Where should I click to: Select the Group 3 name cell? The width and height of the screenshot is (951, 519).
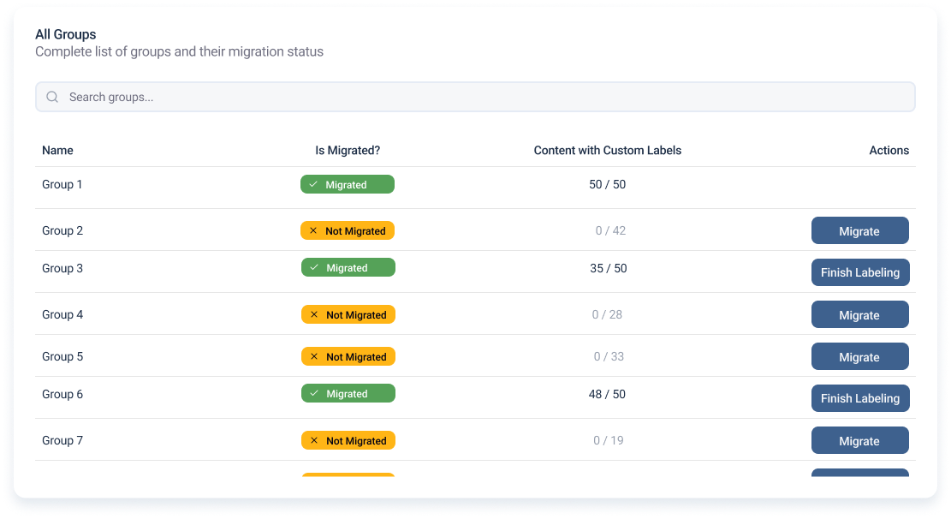coord(62,268)
